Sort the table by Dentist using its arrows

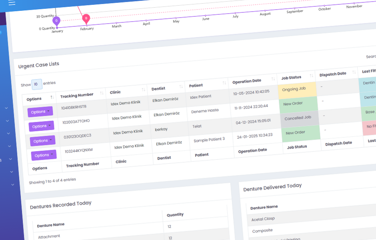181,86
